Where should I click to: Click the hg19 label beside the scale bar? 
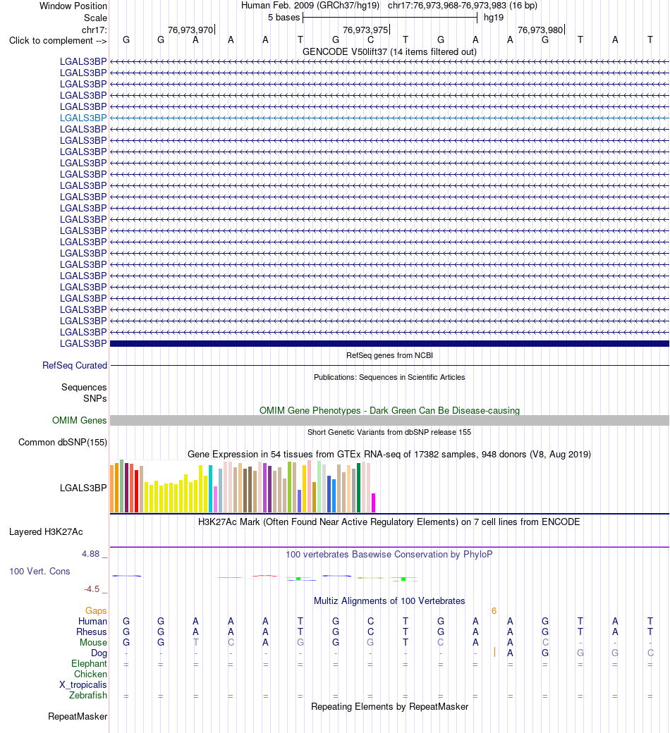point(494,18)
